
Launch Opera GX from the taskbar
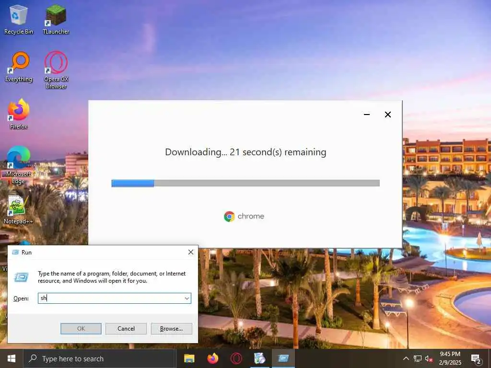(x=236, y=358)
